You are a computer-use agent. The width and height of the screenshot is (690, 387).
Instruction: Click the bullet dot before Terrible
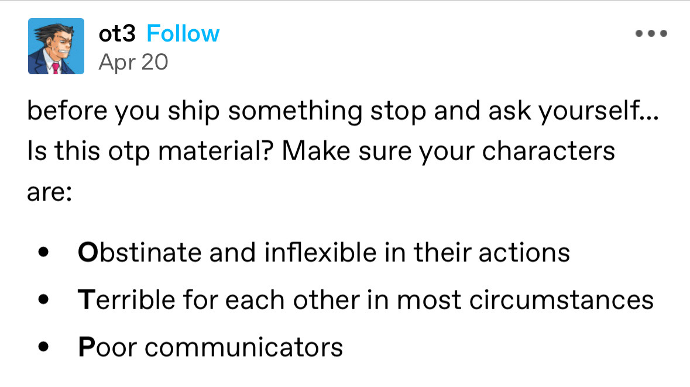(43, 300)
